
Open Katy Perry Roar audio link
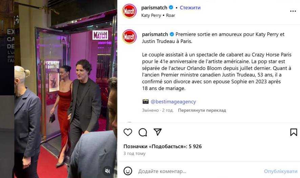(158, 15)
